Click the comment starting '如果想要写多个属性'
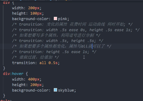The width and height of the screenshot is (143, 101). pos(56,35)
